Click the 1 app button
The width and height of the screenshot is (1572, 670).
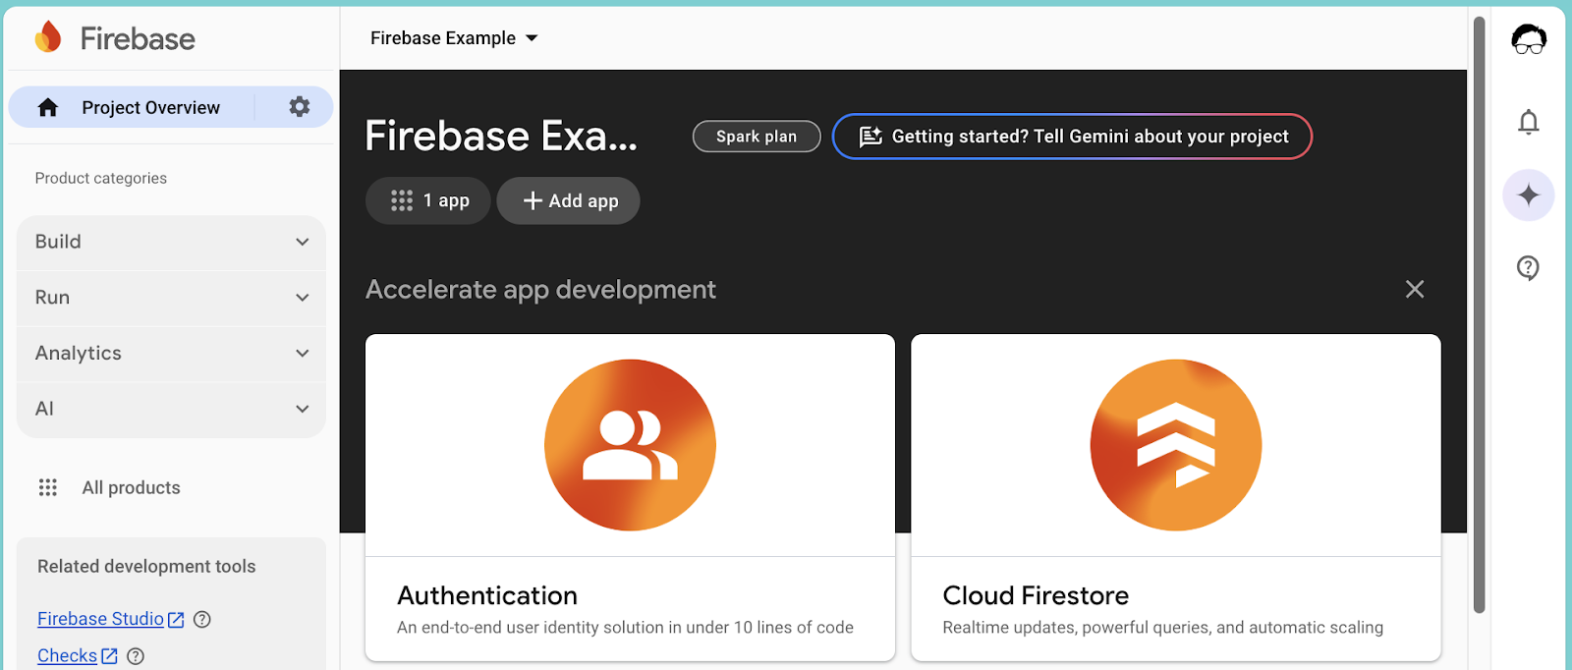[427, 200]
